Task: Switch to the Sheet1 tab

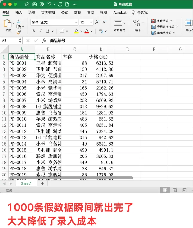Action: point(26,183)
